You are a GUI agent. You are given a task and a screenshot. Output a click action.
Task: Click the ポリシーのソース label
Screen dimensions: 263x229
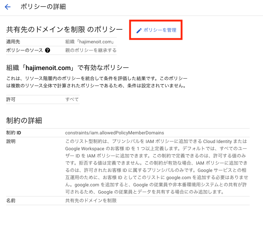(x=24, y=50)
